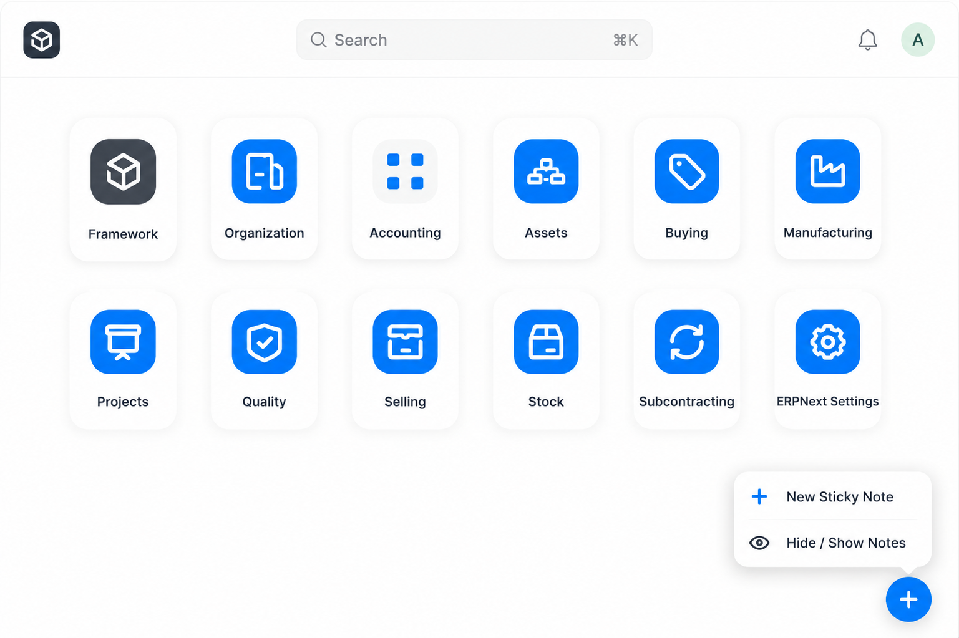Screen dimensions: 959x638
Task: Open the Assets module icon
Action: click(x=546, y=172)
